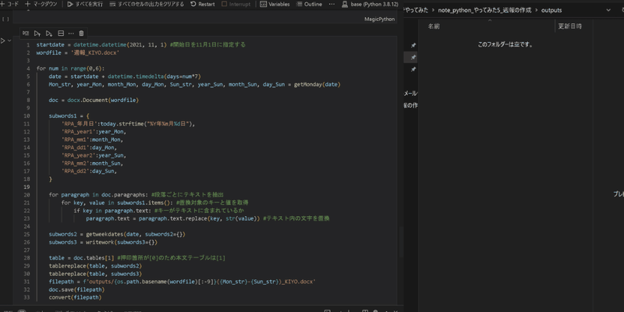Viewport: 624px width, 312px height.
Task: Expand Explorer address bar history dropdown
Action: coord(608,10)
